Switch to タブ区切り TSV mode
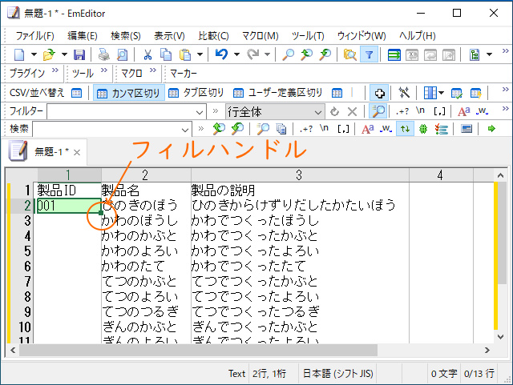Screen dimensions: 513x385 coord(196,93)
